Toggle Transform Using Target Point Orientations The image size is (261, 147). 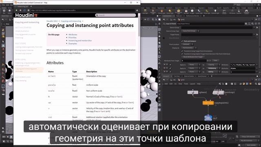tap(182, 51)
